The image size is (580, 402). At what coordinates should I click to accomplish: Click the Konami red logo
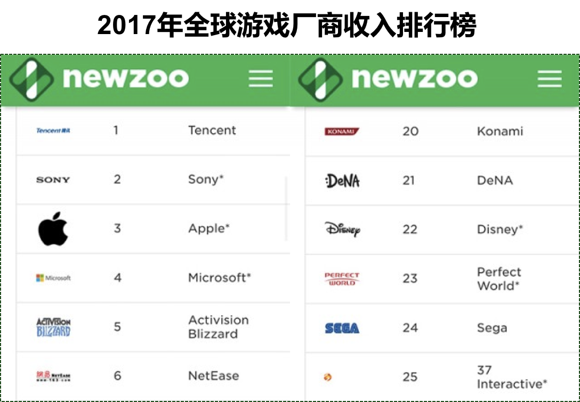coord(342,131)
